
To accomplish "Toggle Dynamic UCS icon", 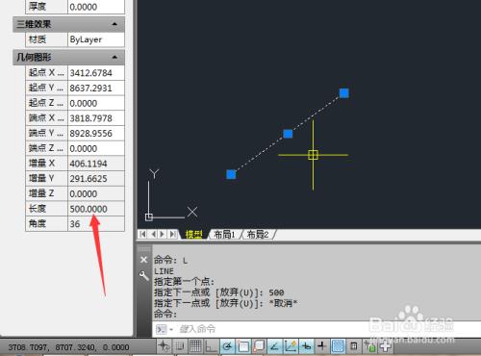I will (x=291, y=346).
